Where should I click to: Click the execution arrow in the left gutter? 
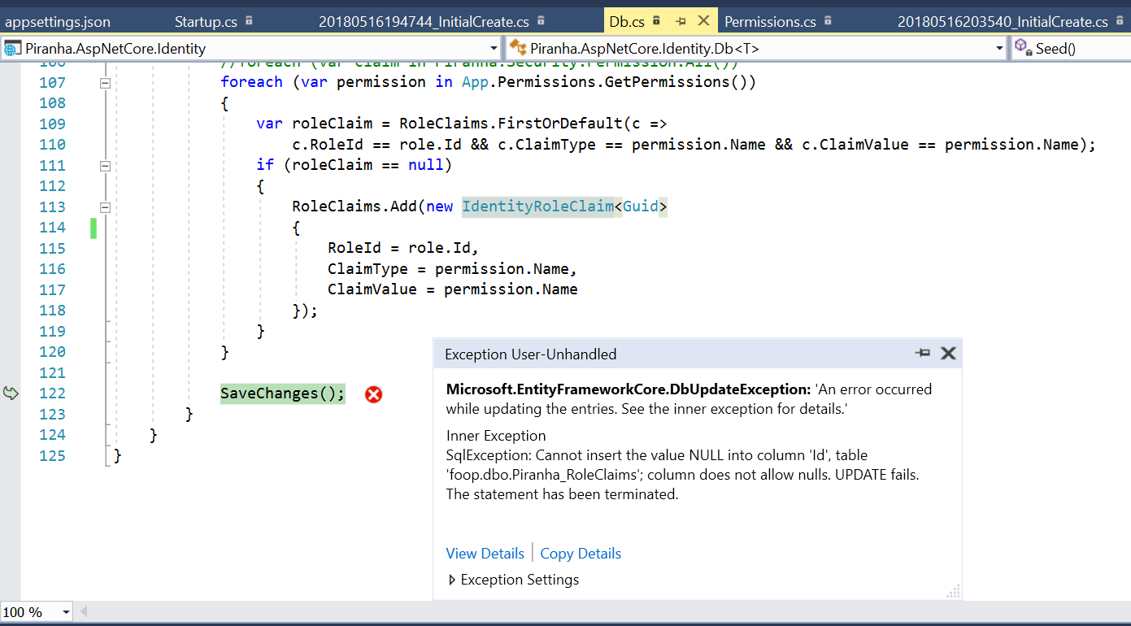11,393
